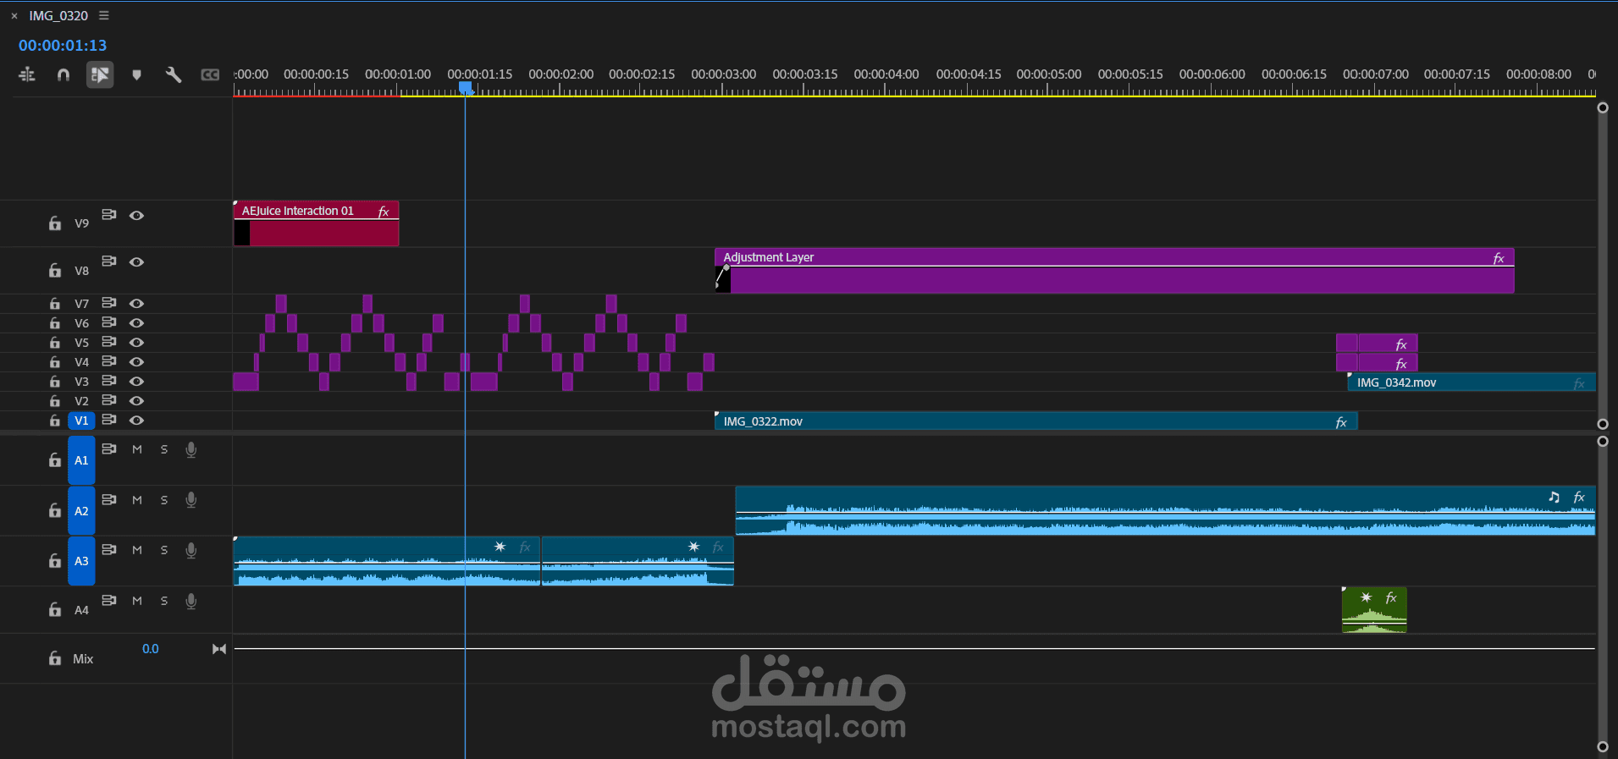
Task: Hide track V8 output eye
Action: 136,261
